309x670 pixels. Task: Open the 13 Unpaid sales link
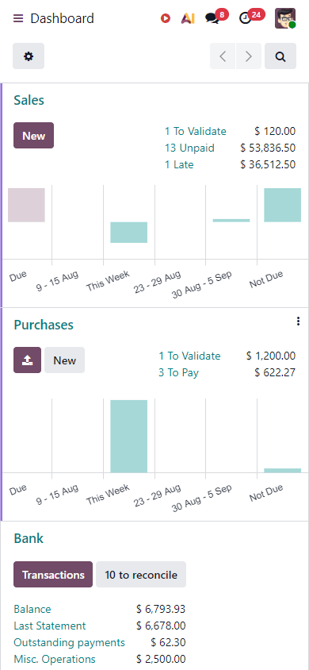tap(189, 148)
